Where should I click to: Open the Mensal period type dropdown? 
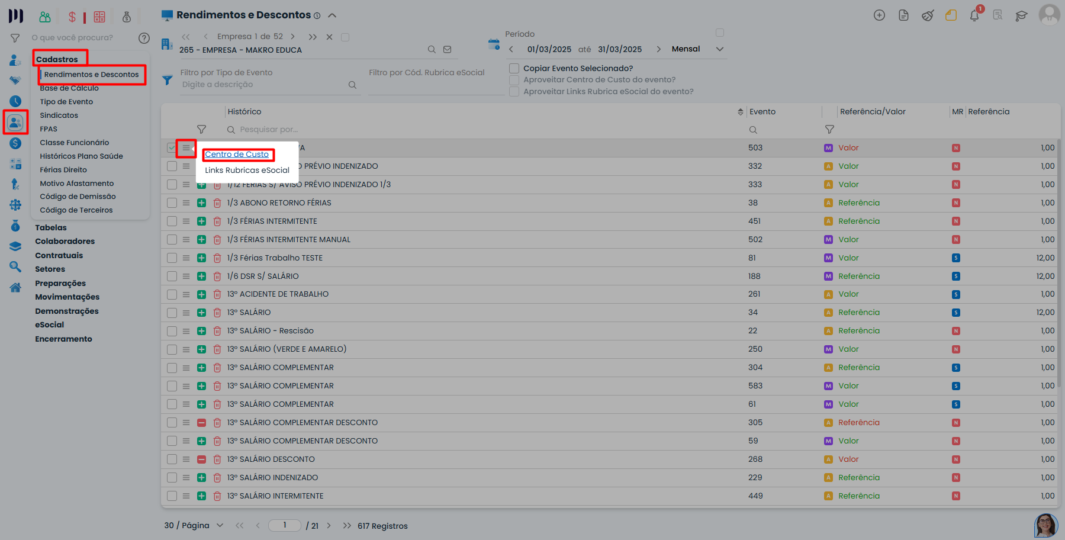coord(697,49)
